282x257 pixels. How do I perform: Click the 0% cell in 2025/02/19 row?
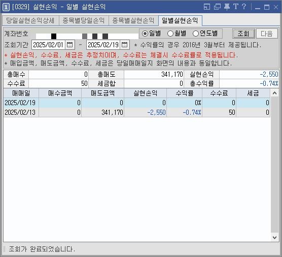click(184, 103)
